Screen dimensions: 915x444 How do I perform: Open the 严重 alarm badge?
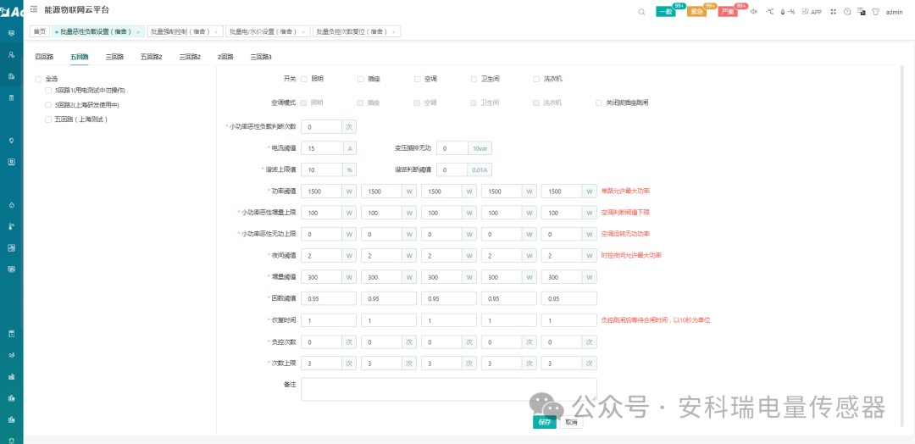(x=728, y=12)
